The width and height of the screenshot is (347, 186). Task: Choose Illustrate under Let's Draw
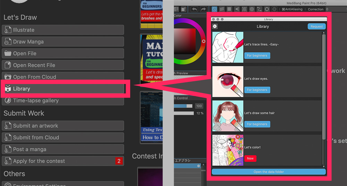[x=63, y=30]
